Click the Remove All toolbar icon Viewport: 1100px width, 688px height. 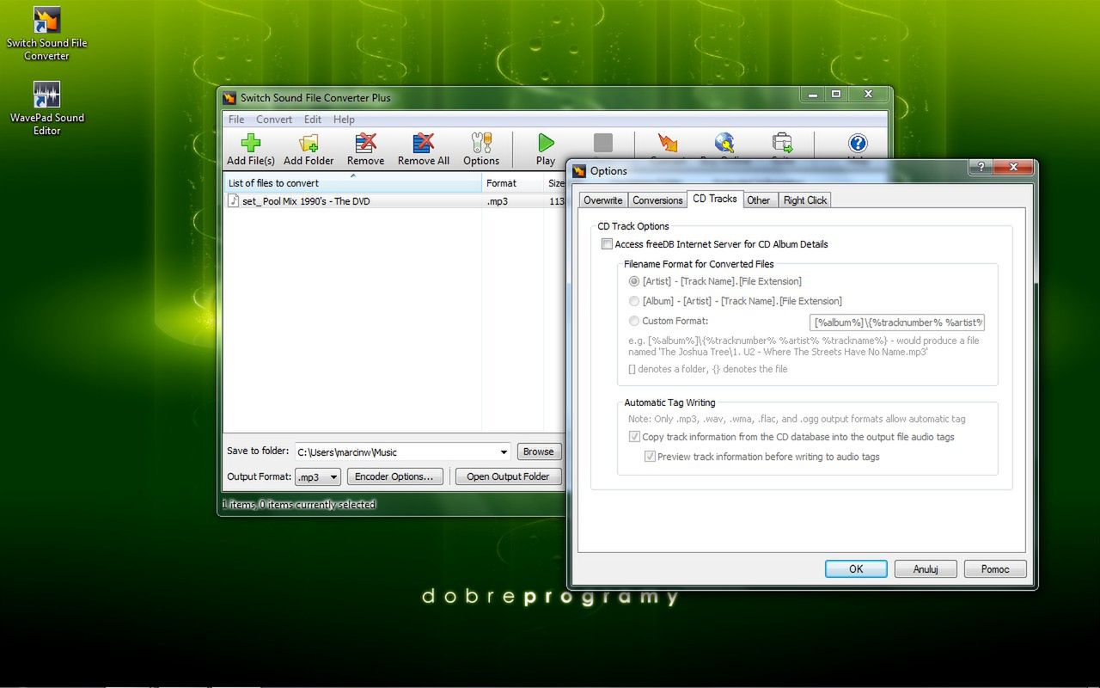tap(424, 143)
